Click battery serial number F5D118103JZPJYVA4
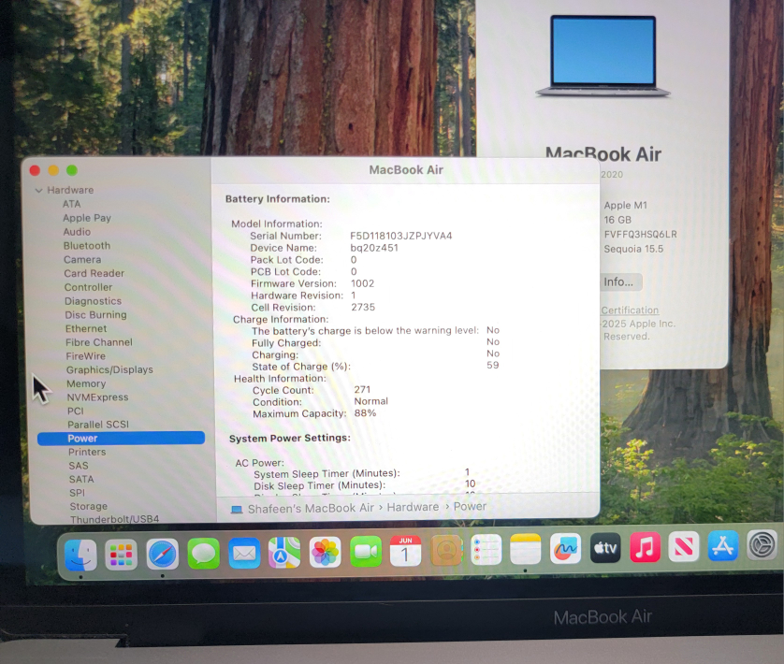Image resolution: width=784 pixels, height=664 pixels. 401,236
